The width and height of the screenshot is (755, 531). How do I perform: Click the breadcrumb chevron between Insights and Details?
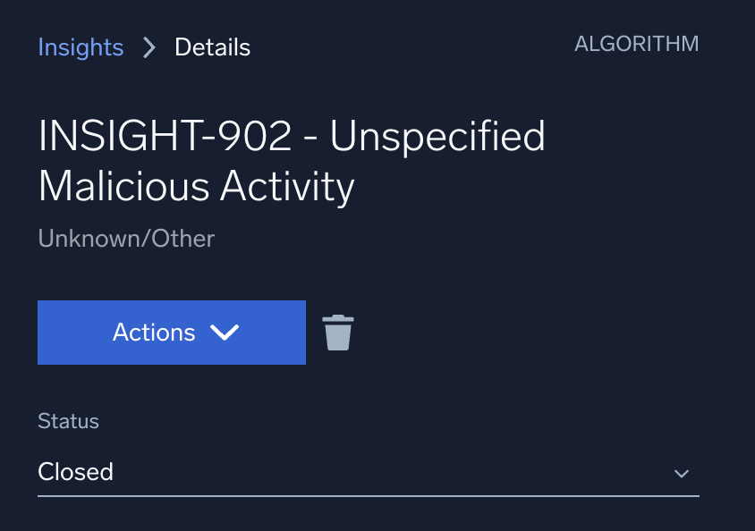(148, 47)
